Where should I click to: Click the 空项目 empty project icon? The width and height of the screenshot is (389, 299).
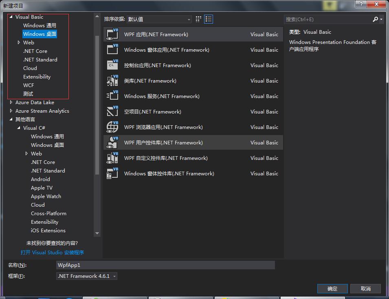click(x=112, y=111)
